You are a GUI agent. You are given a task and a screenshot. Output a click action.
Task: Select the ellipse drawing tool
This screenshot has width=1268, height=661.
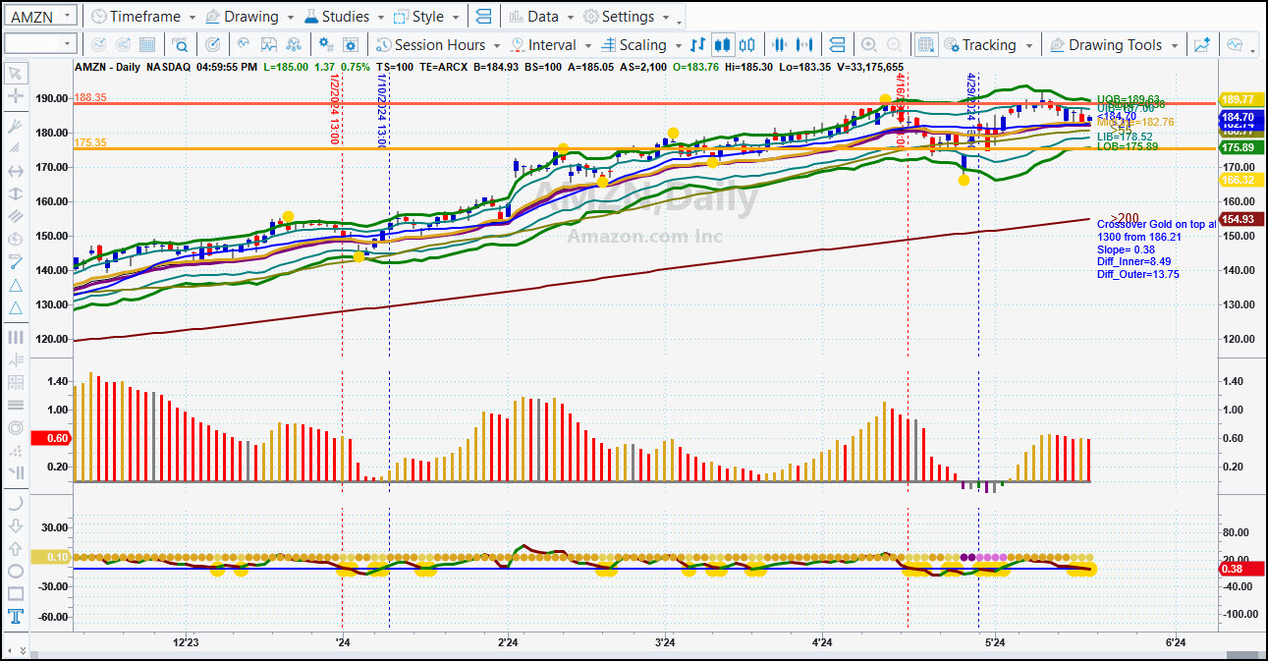tap(16, 571)
